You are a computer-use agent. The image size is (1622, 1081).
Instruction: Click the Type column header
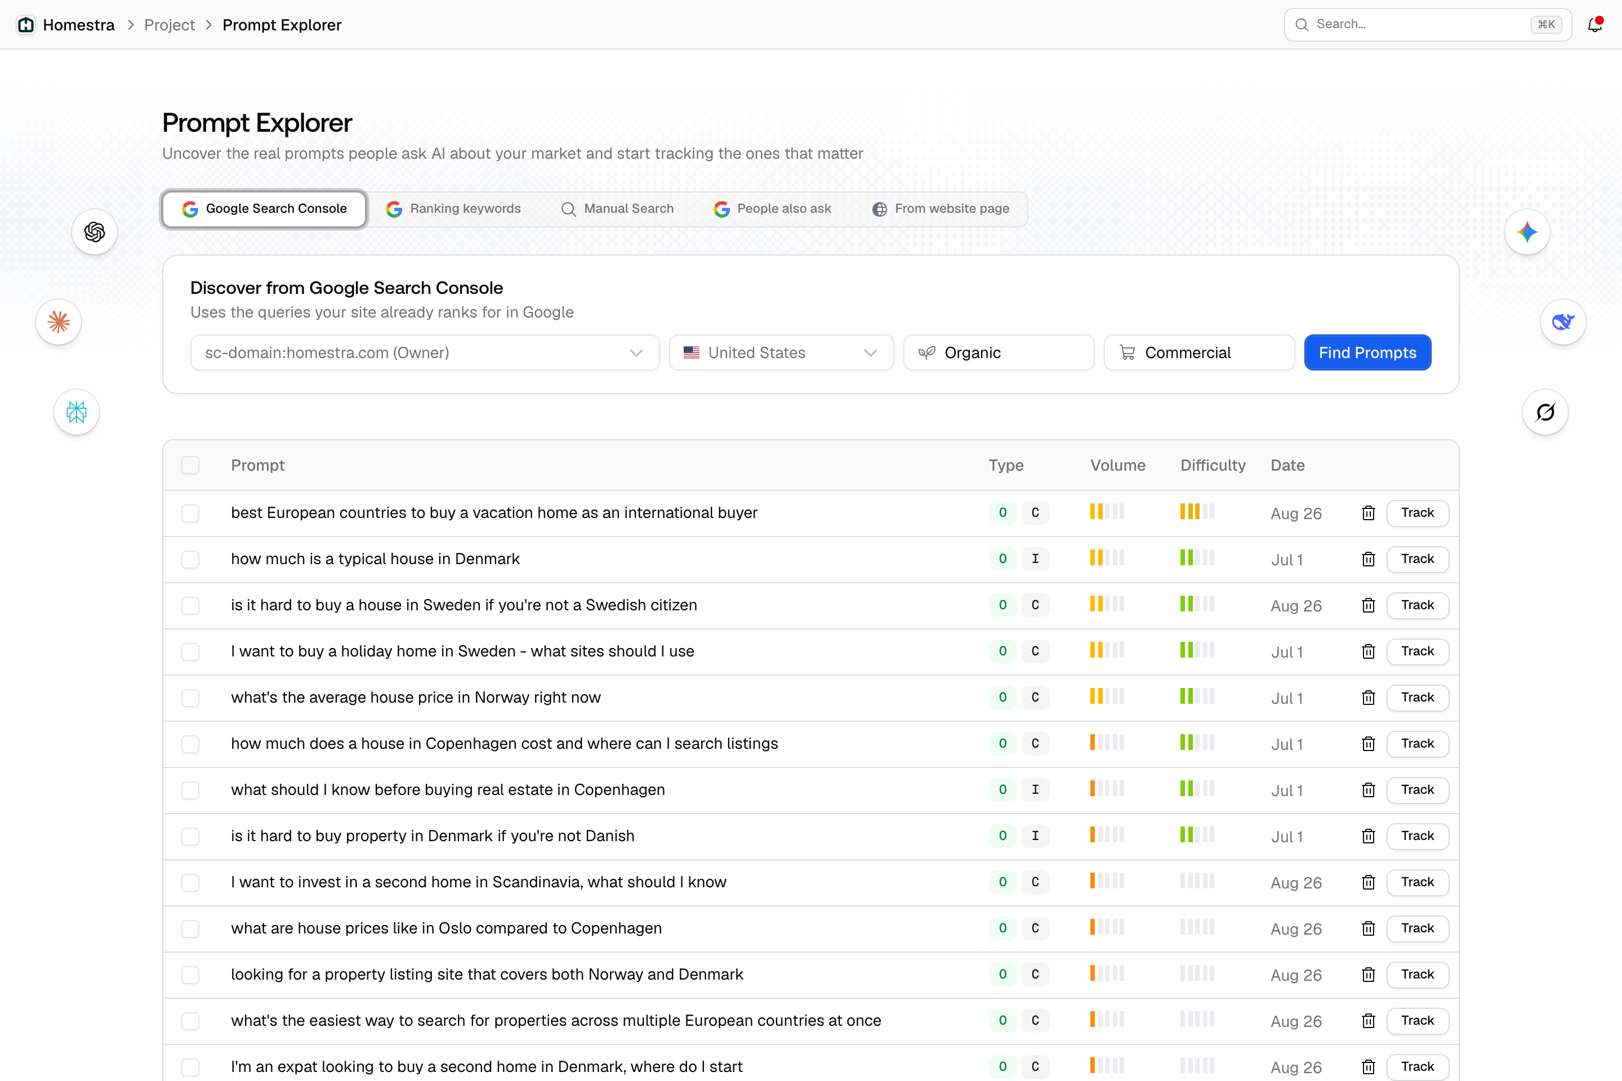[x=1005, y=466]
